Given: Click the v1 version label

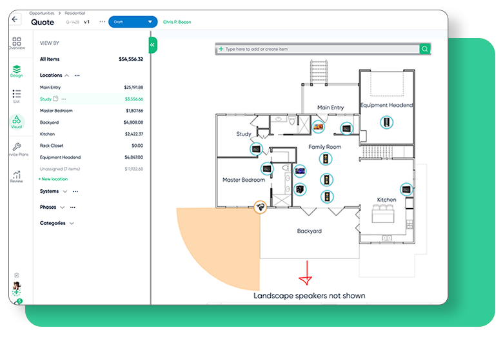Looking at the screenshot, I should coord(86,22).
